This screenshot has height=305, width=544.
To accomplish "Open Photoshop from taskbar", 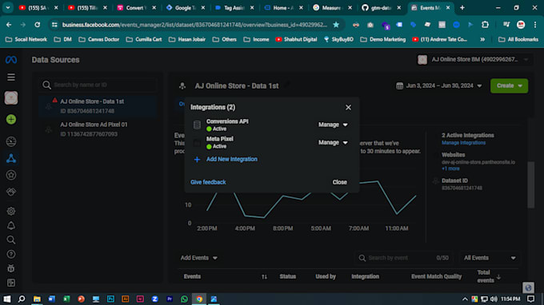I will pyautogui.click(x=110, y=299).
